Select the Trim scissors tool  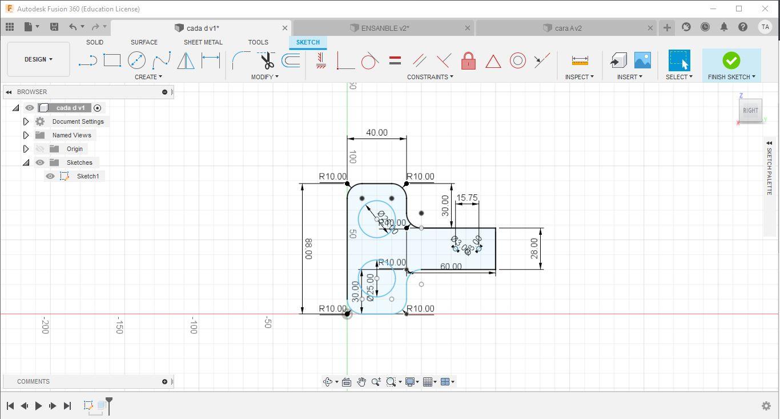pyautogui.click(x=266, y=60)
